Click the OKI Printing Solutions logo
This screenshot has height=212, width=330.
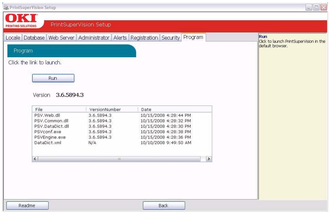[x=21, y=20]
